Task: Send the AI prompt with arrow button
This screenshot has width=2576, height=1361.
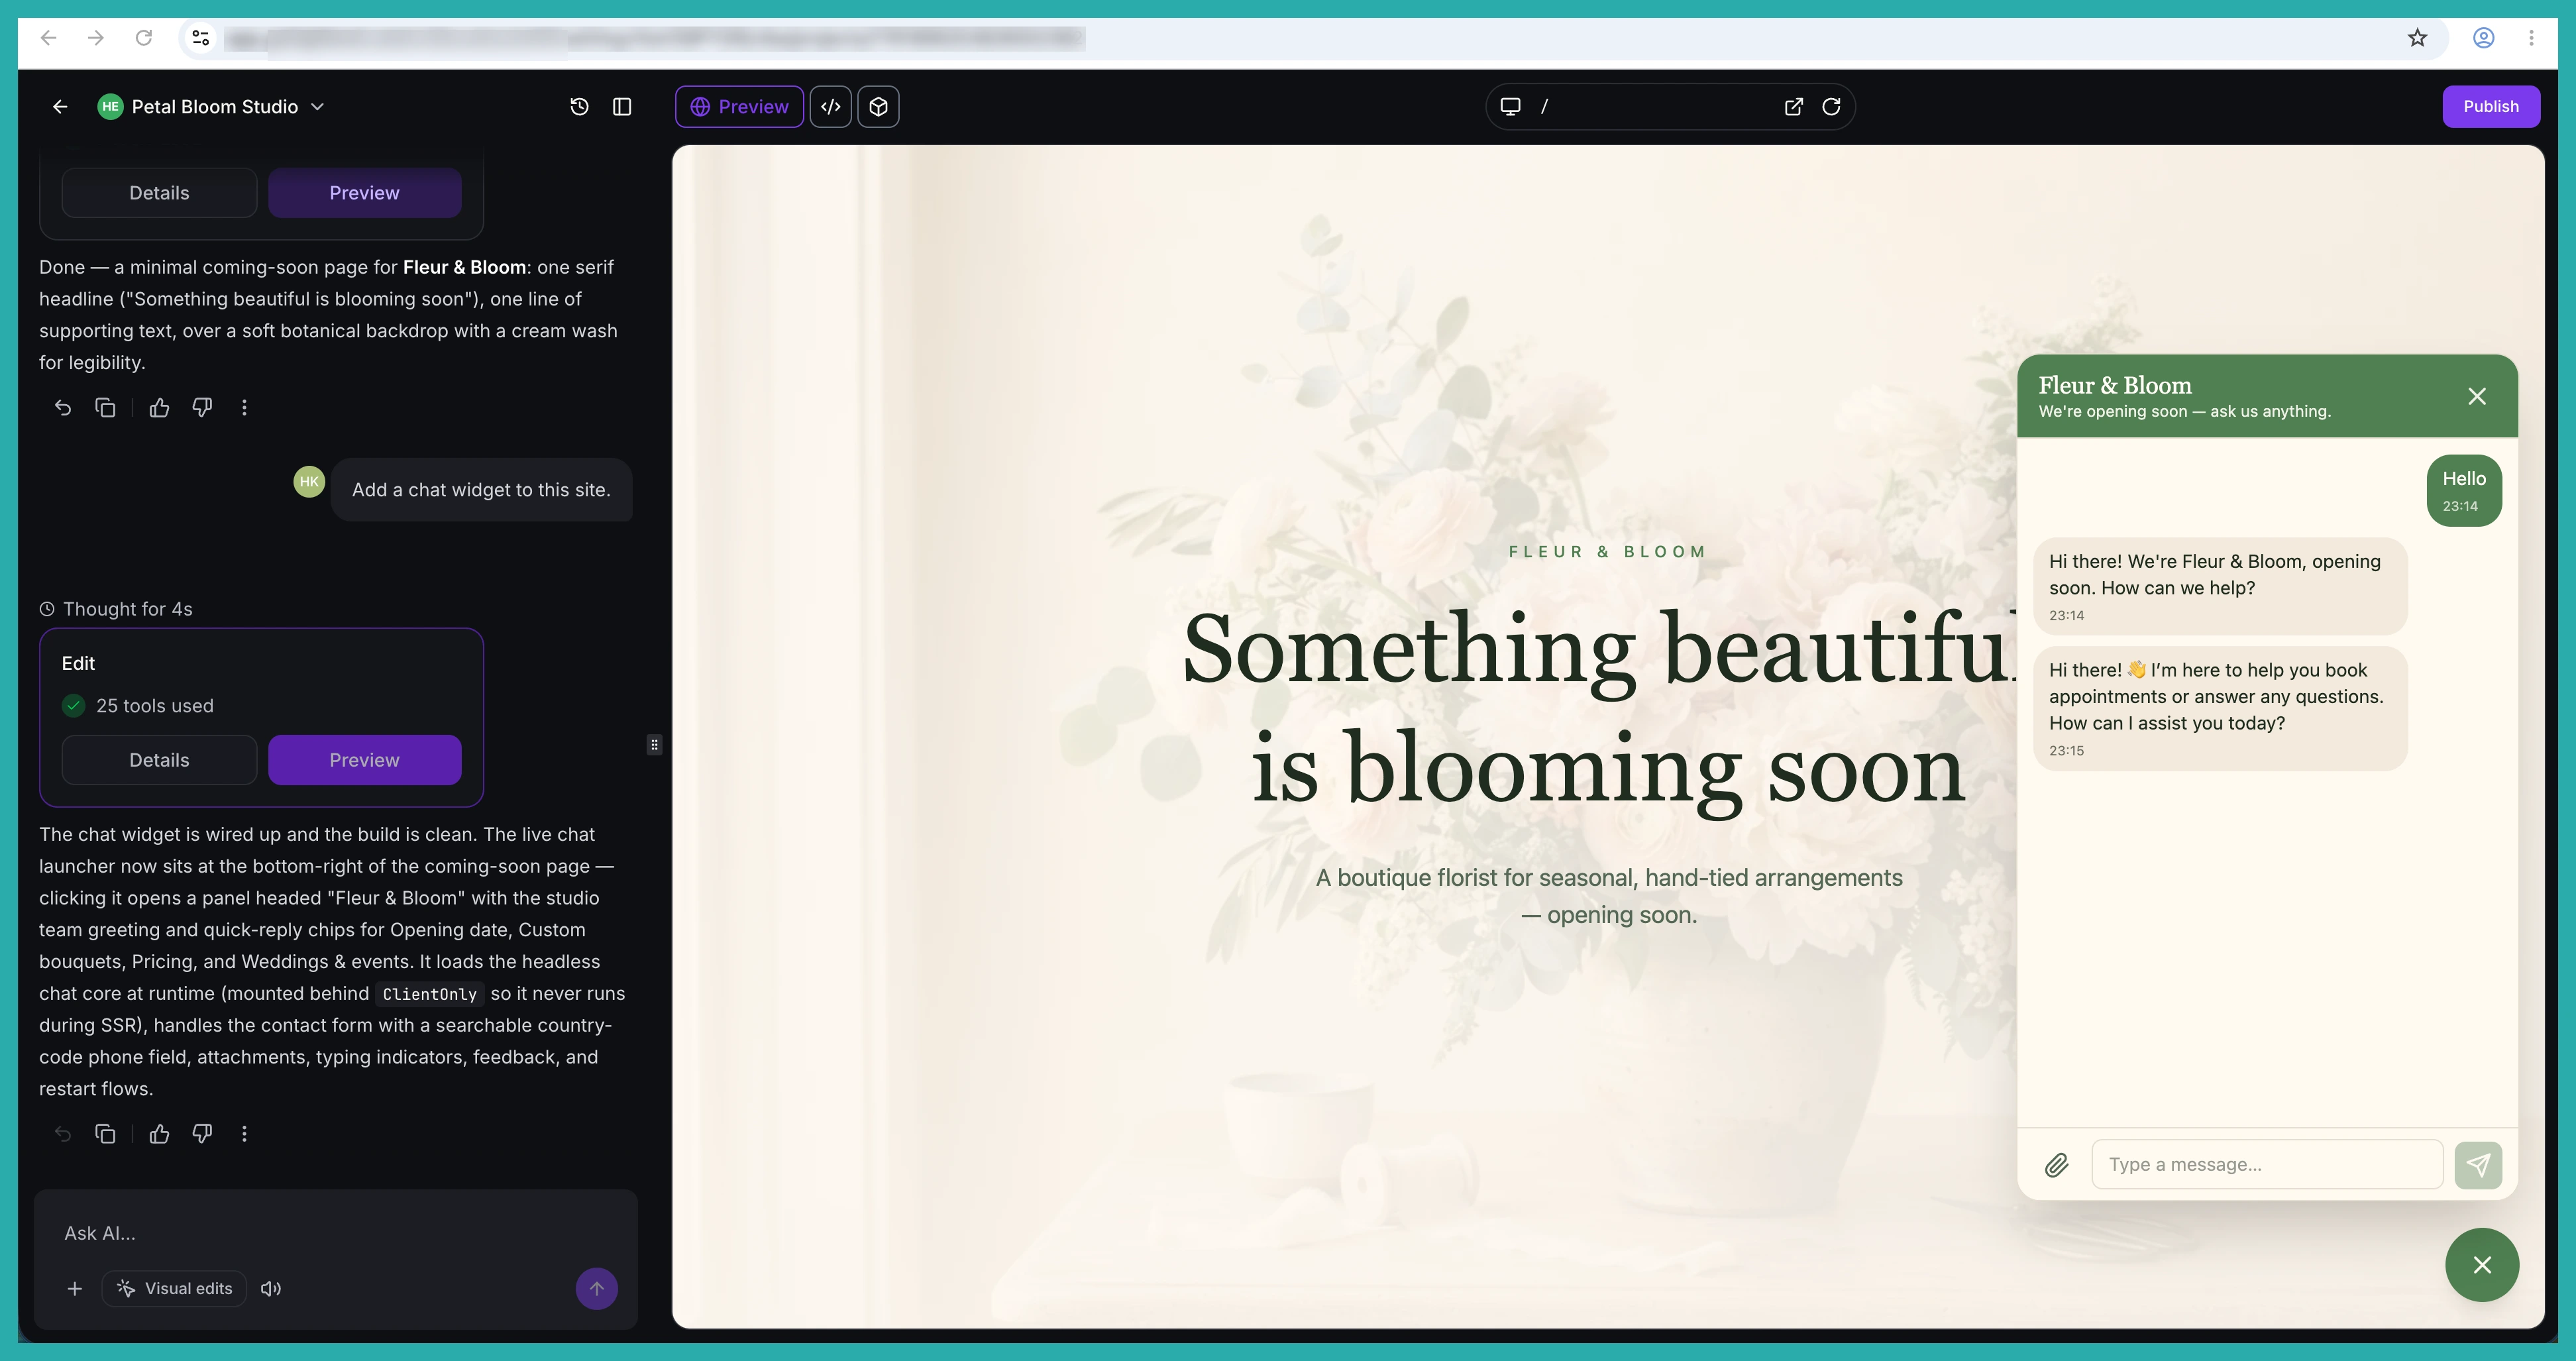Action: [x=597, y=1289]
